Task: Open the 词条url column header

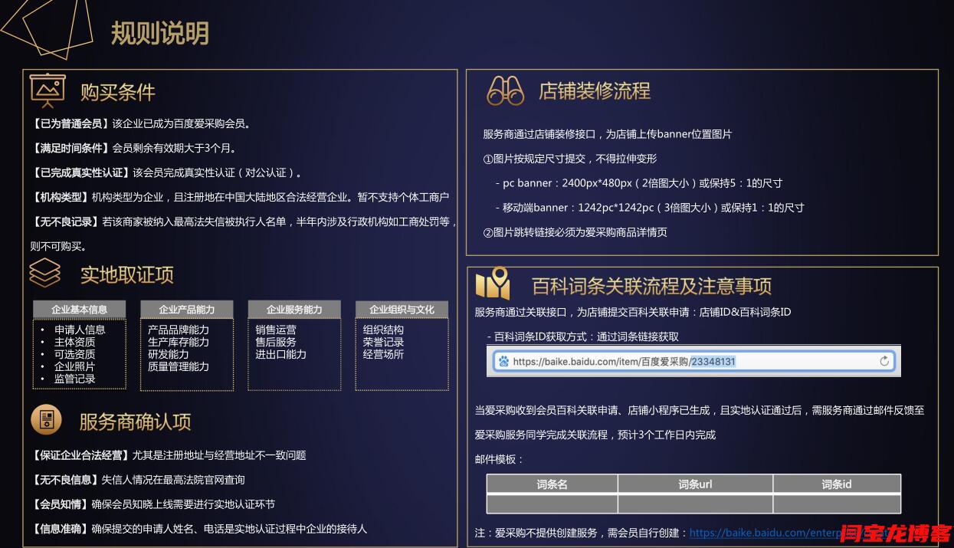Action: (694, 484)
